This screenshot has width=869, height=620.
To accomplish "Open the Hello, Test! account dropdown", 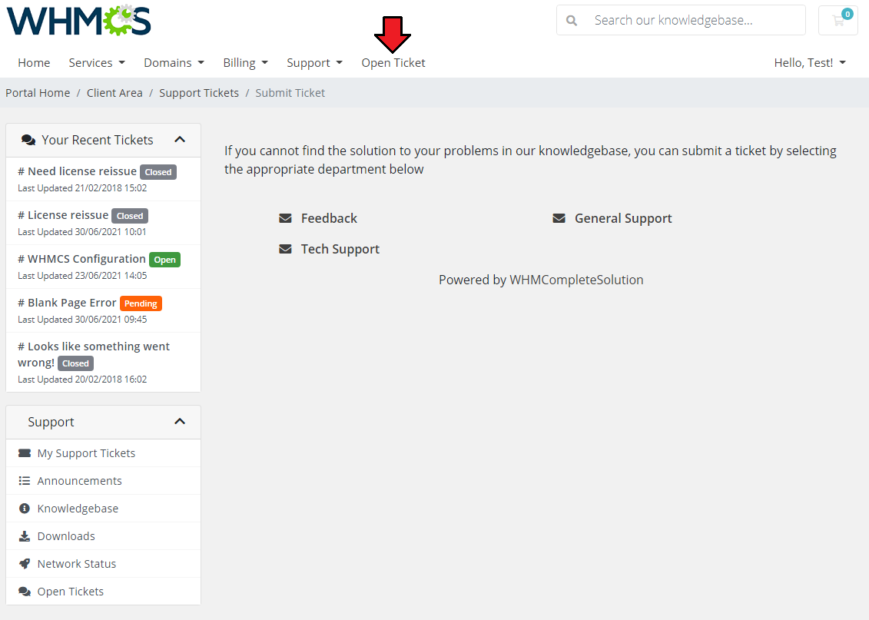I will [810, 62].
